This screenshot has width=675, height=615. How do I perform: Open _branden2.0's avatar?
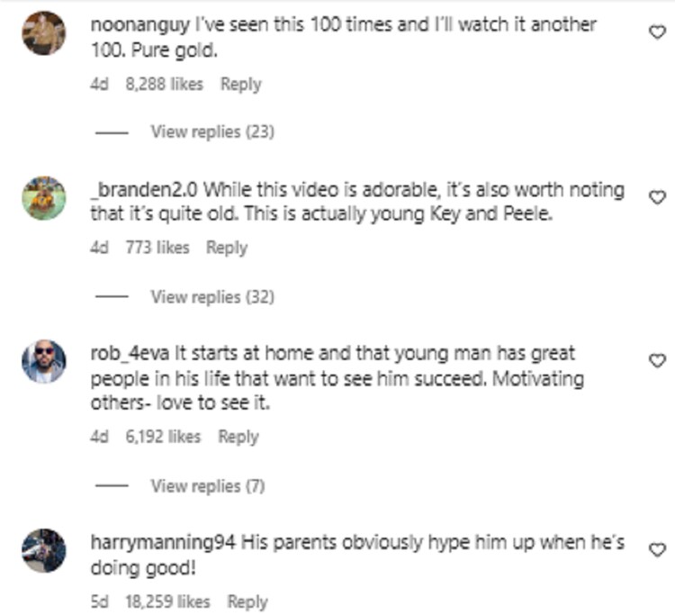pos(43,198)
